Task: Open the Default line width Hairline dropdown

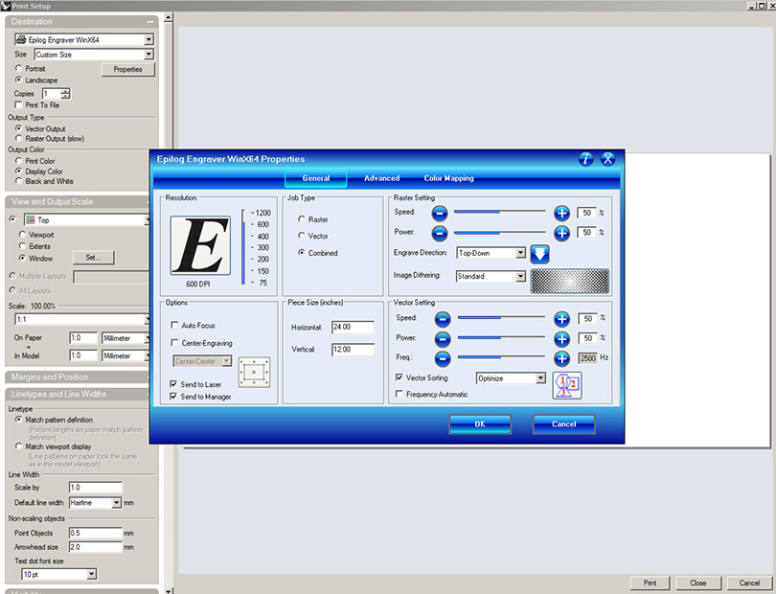Action: click(116, 503)
